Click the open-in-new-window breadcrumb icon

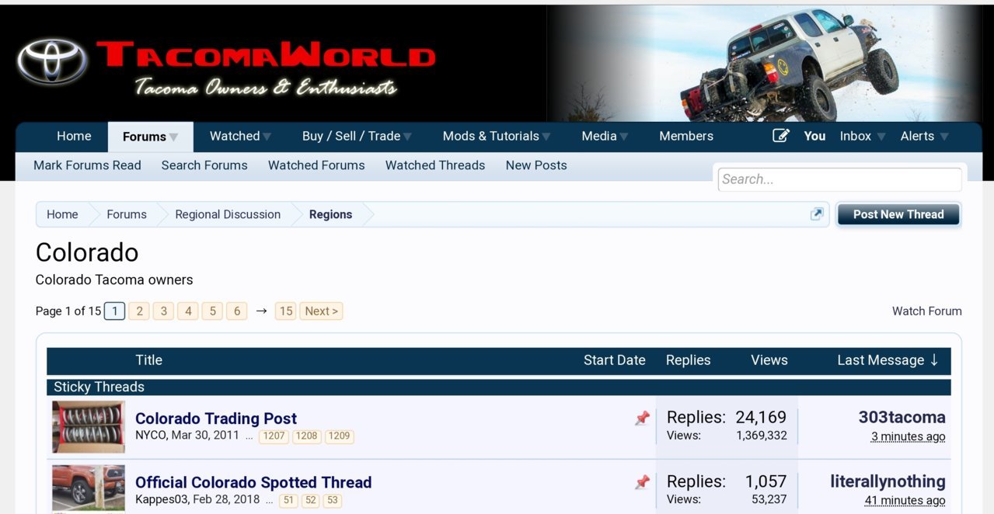(x=816, y=214)
